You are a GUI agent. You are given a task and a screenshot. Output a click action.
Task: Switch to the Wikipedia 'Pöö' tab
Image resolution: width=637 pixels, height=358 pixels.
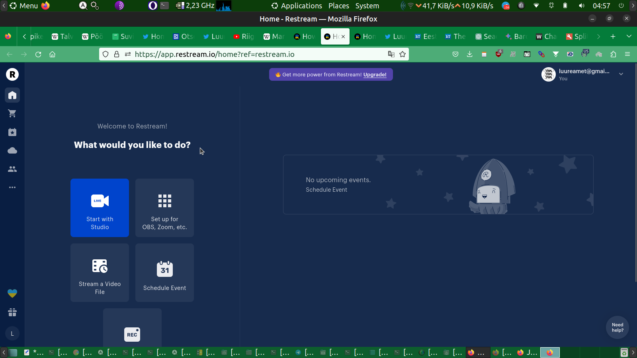pos(92,37)
